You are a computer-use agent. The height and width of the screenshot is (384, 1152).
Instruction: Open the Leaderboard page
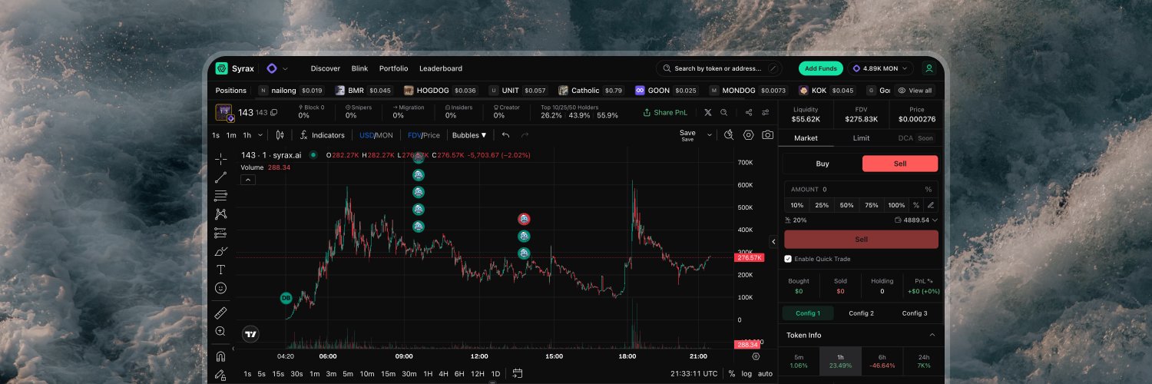[441, 68]
